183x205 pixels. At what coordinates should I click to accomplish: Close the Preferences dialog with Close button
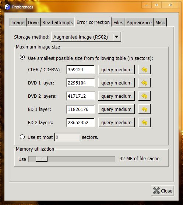(163, 191)
